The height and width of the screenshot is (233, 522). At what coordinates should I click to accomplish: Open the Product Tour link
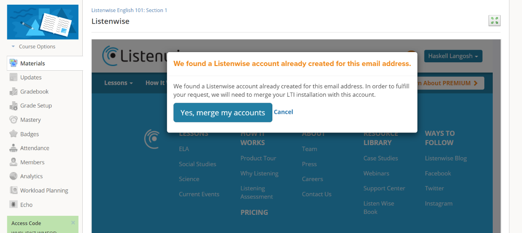[258, 158]
